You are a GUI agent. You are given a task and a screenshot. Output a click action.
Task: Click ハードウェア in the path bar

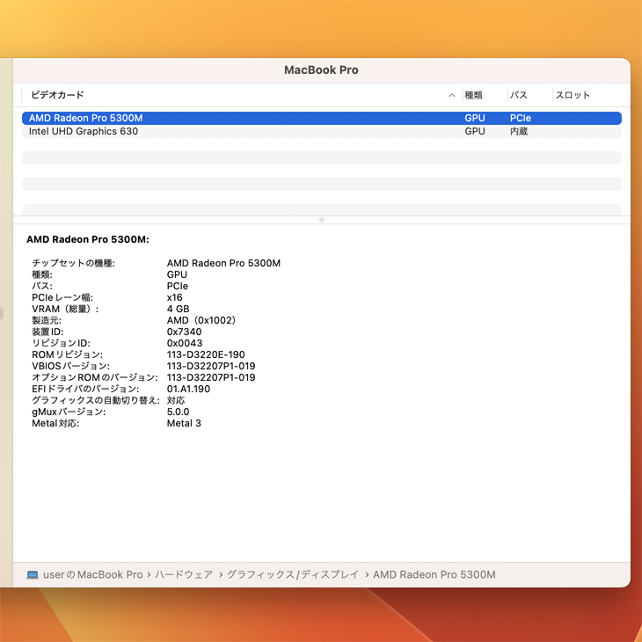(184, 575)
